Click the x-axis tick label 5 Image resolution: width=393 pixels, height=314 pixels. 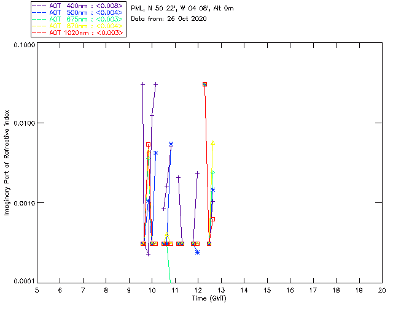pos(37,290)
